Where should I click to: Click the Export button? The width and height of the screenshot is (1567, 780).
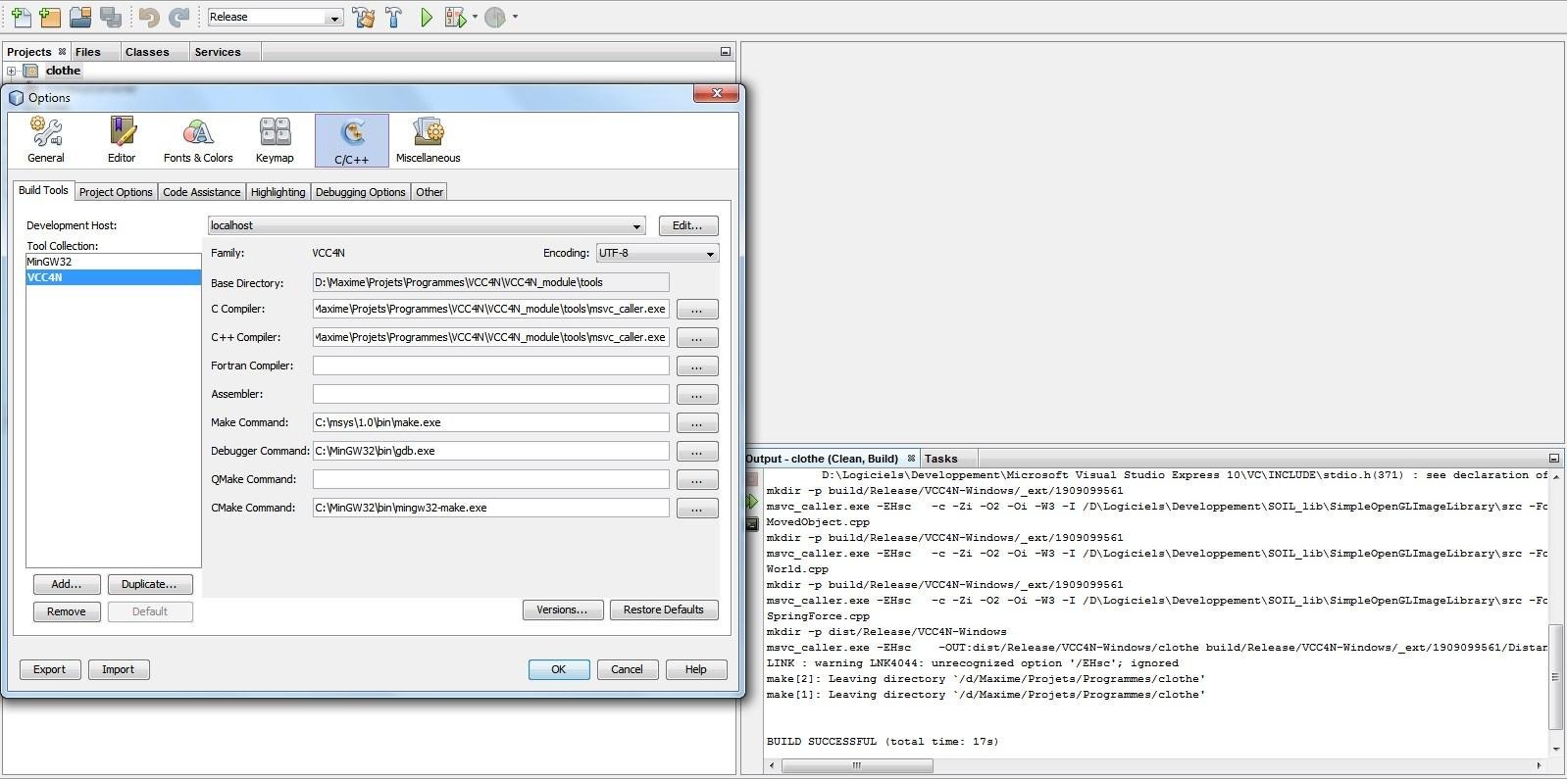[x=49, y=669]
